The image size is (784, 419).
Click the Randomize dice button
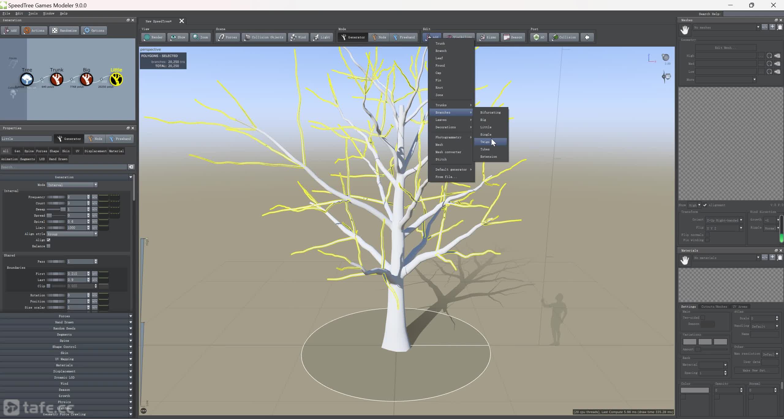64,30
